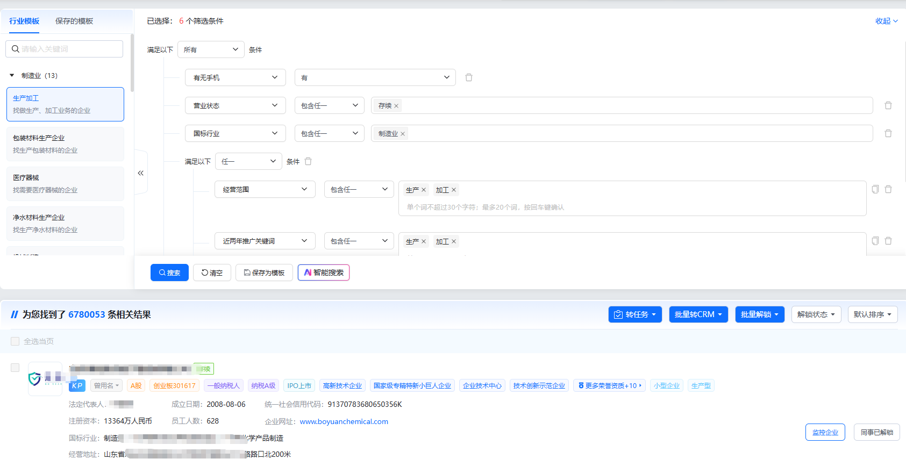Collapse the 制造业 (13) category
906x459 pixels.
coord(12,75)
